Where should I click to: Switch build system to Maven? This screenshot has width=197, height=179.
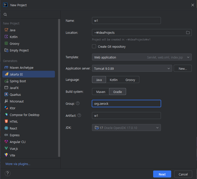click(x=101, y=92)
